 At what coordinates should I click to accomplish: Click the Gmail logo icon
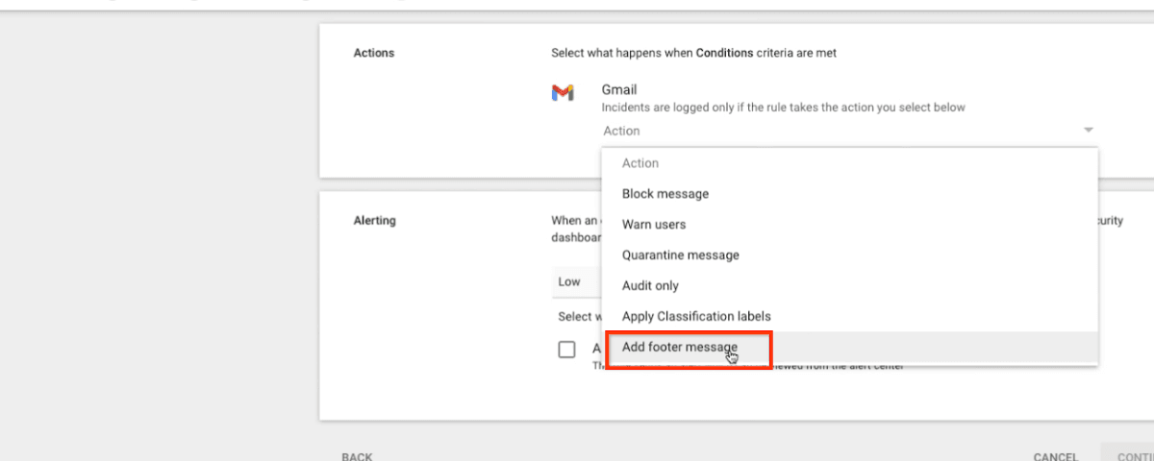coord(563,93)
